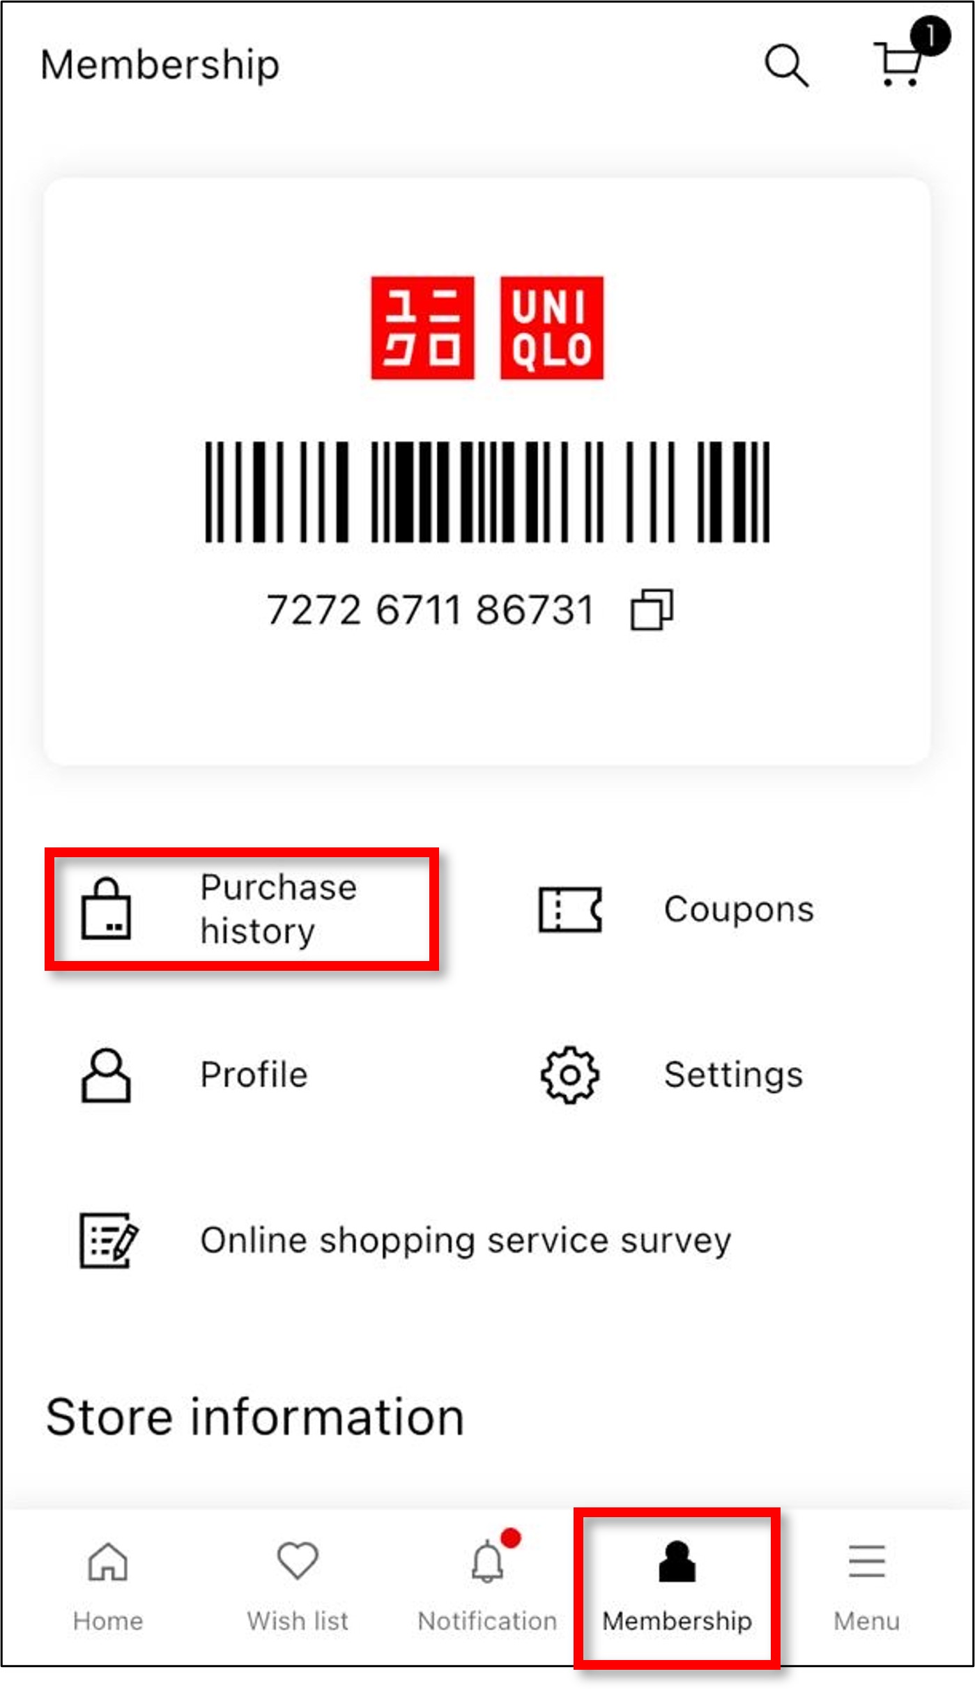This screenshot has height=1690, width=975.
Task: Select the Membership tab label
Action: point(677,1621)
